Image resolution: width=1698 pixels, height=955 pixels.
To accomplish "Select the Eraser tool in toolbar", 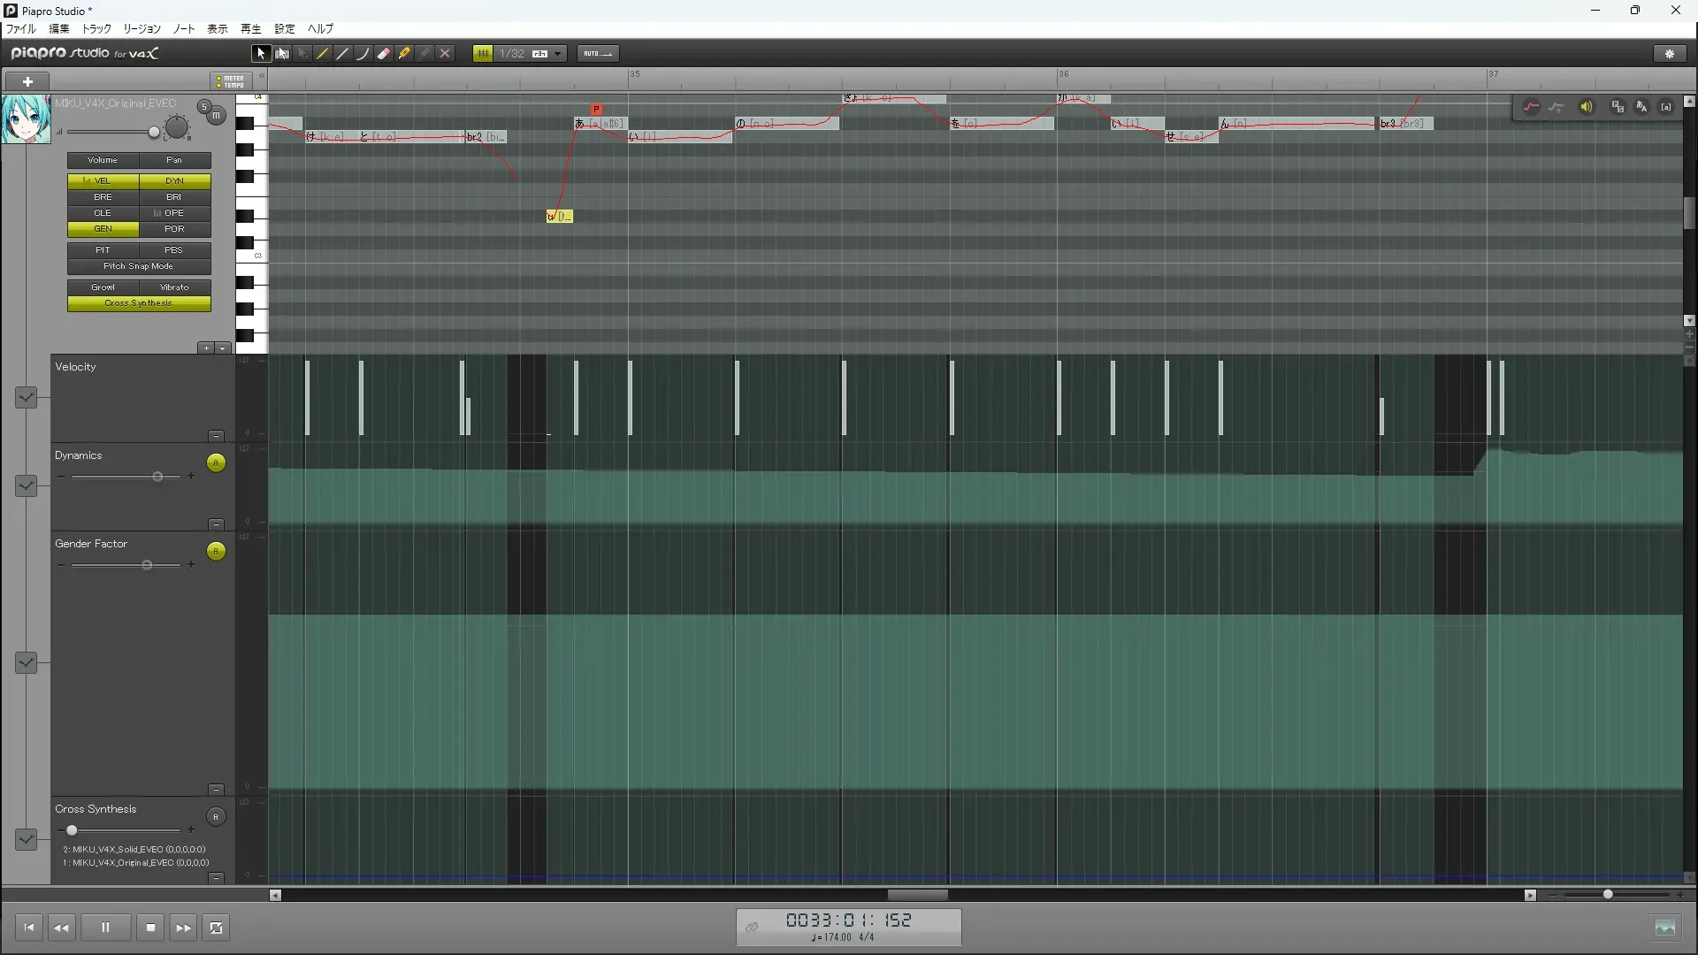I will point(384,54).
